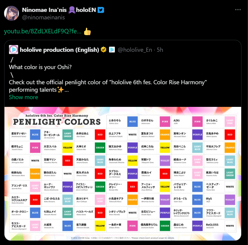Click the blue verified badge after holoEN

click(x=101, y=10)
